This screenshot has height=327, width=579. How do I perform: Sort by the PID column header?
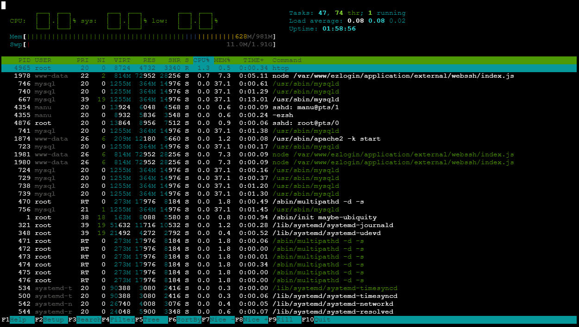point(25,60)
